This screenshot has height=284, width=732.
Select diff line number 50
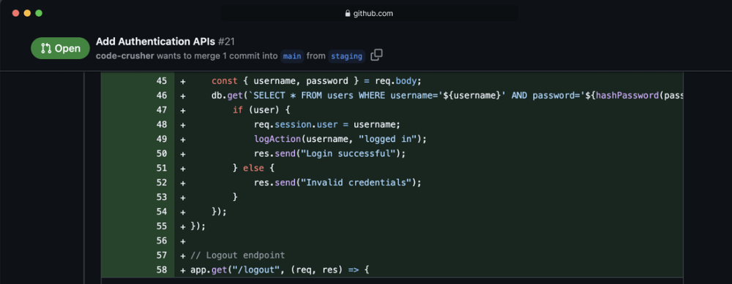(161, 153)
